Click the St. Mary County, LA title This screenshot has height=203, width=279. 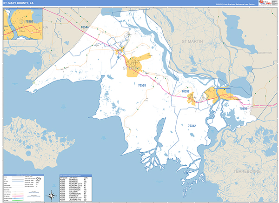[18, 3]
